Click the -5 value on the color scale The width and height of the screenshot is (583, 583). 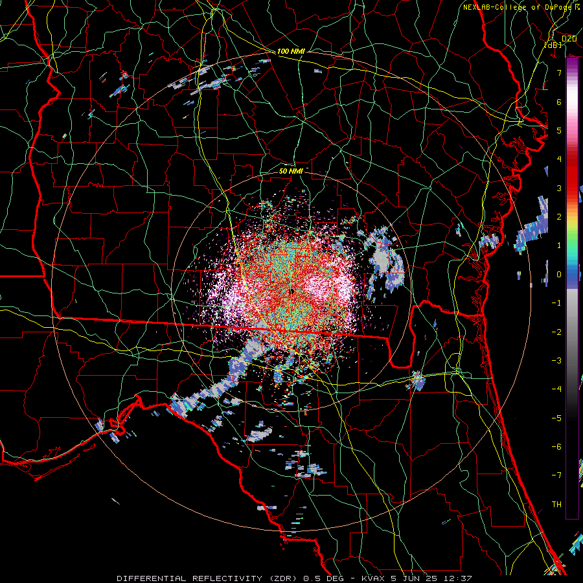(x=556, y=418)
